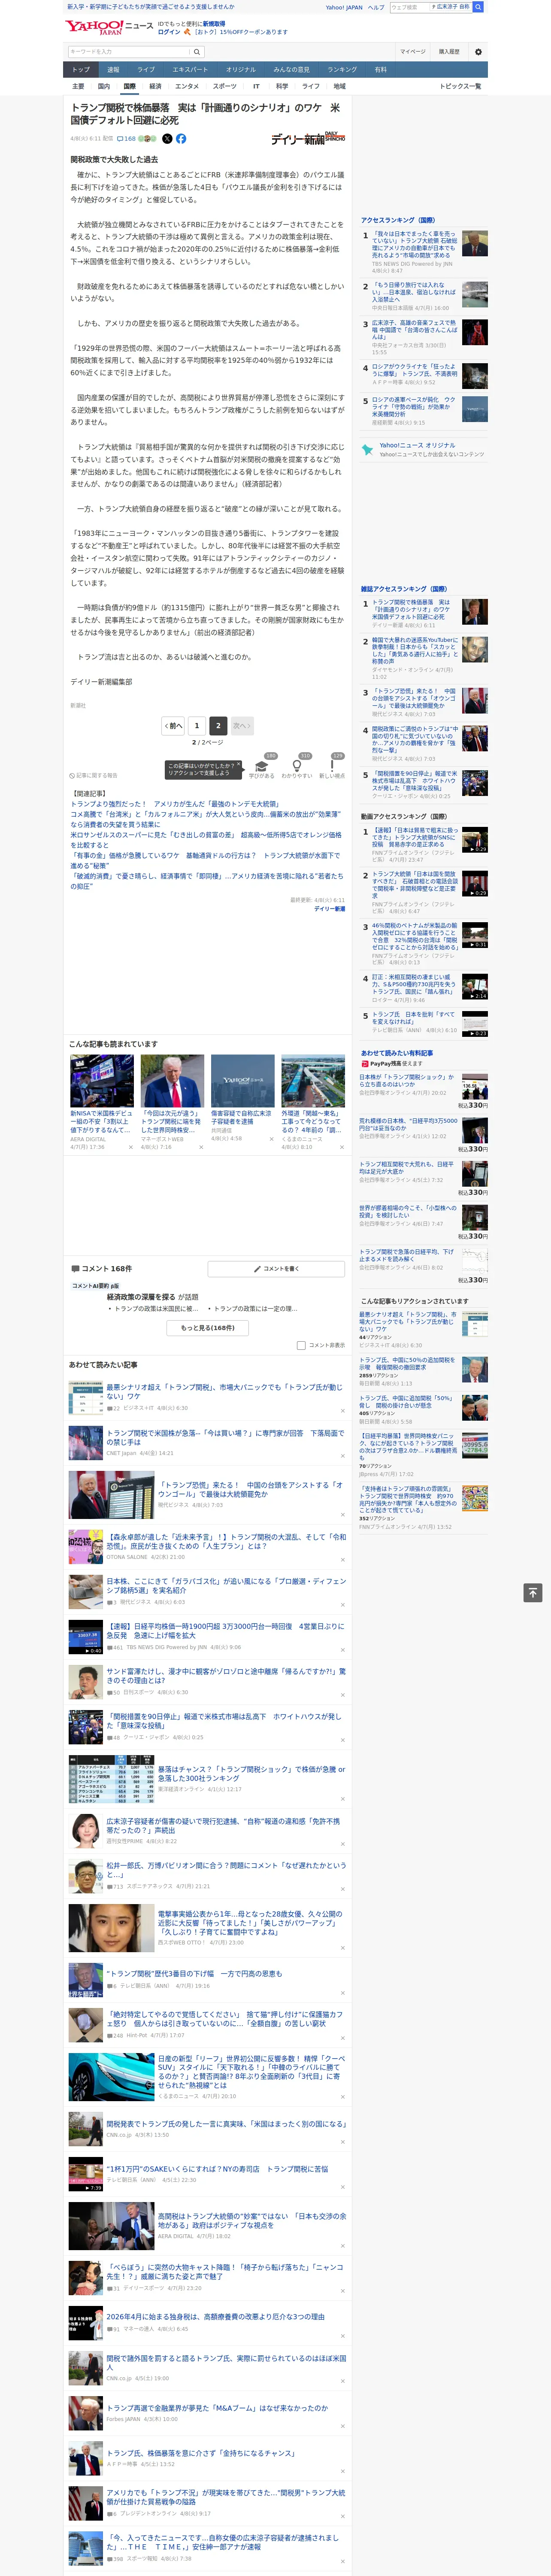Click the Yahoo! JAPAN News logo
Viewport: 551px width, 2576px height.
[109, 27]
